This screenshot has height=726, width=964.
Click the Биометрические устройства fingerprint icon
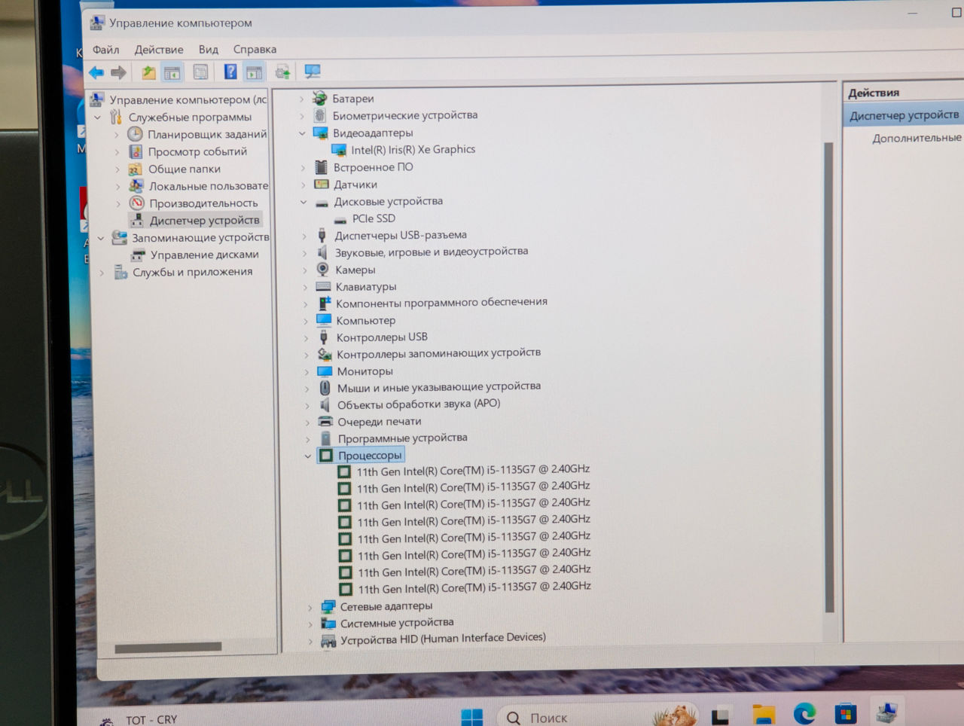point(319,115)
